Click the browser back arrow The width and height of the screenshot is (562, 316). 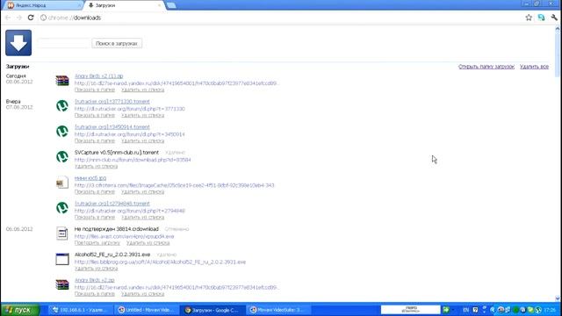[x=8, y=18]
